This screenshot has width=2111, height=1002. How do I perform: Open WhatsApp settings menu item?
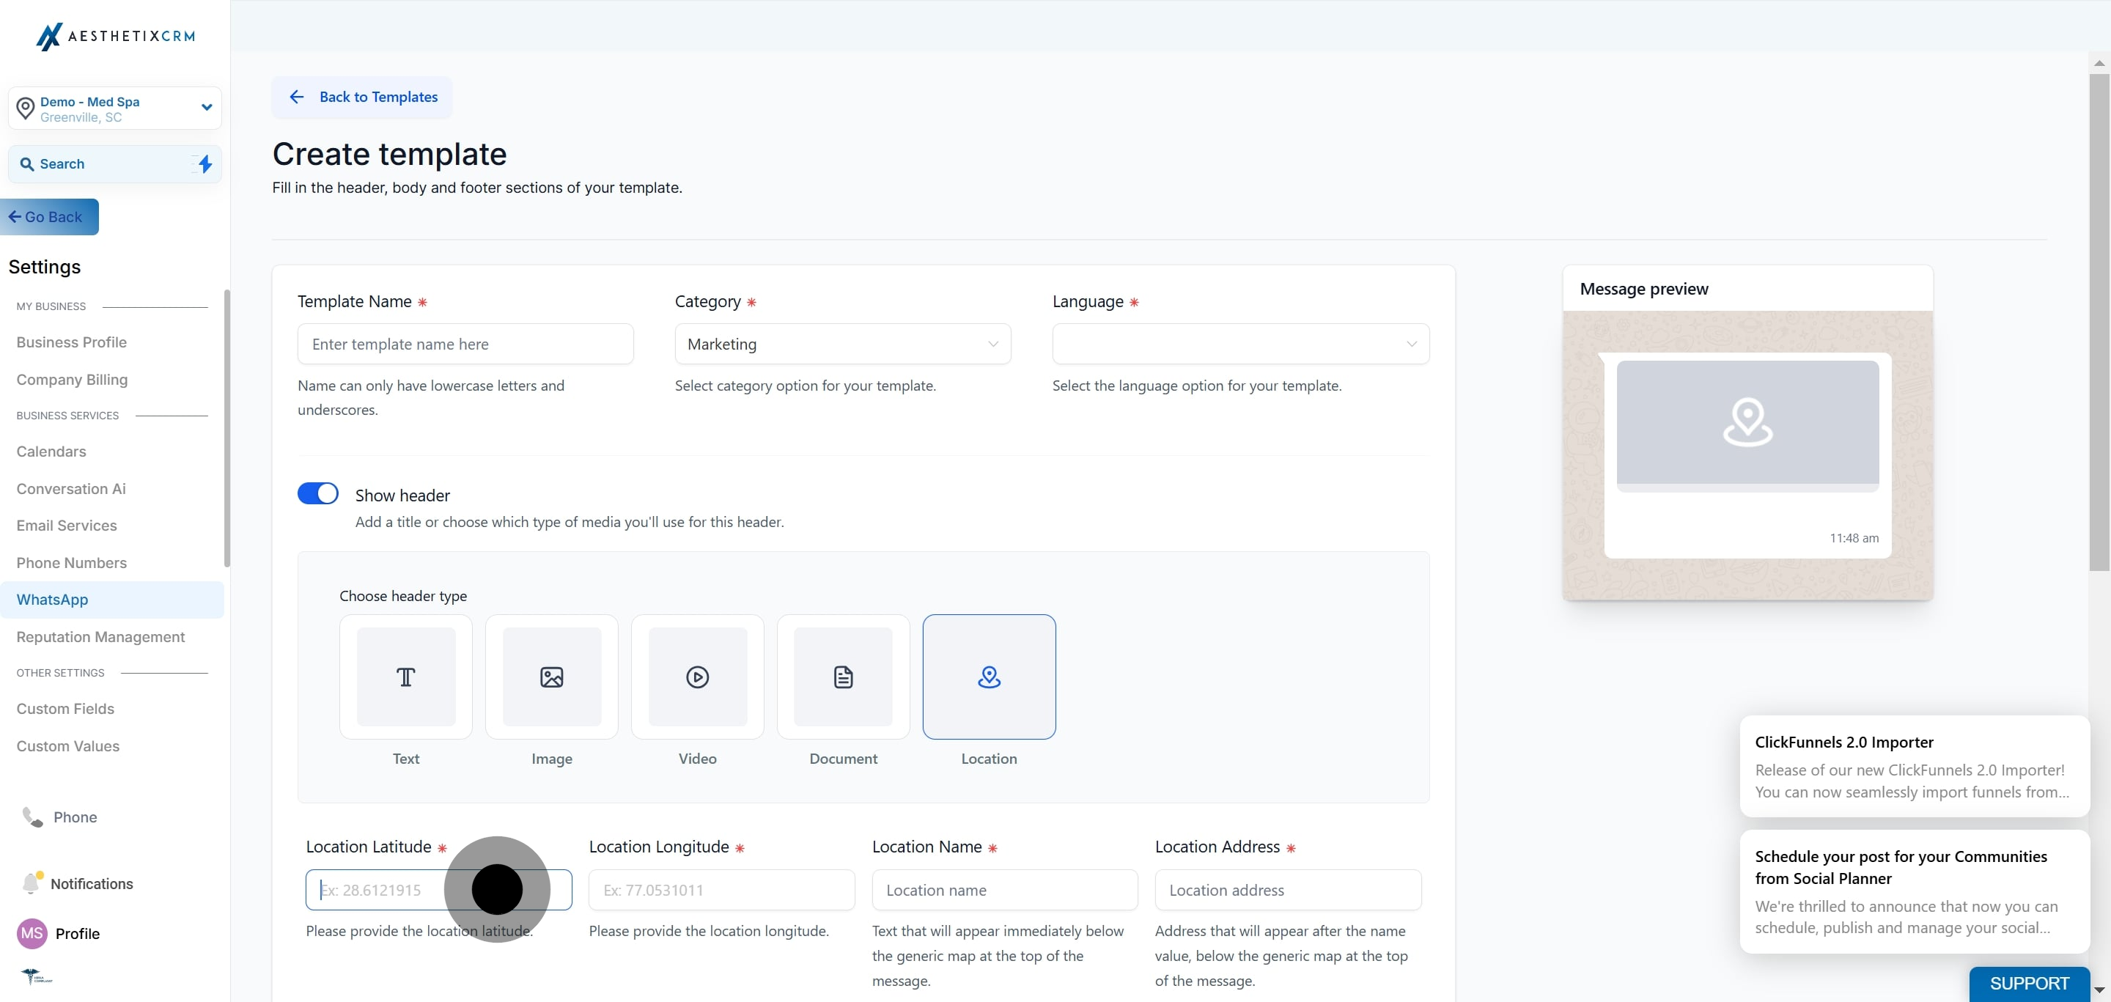53,600
